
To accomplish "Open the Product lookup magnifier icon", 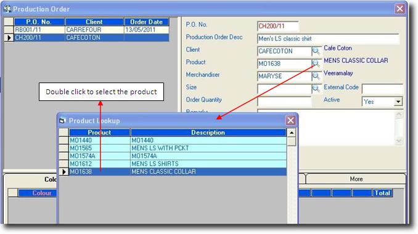I will pos(316,63).
